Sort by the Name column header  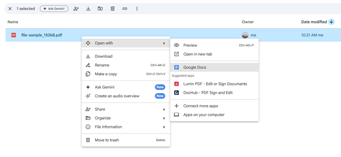pos(13,22)
